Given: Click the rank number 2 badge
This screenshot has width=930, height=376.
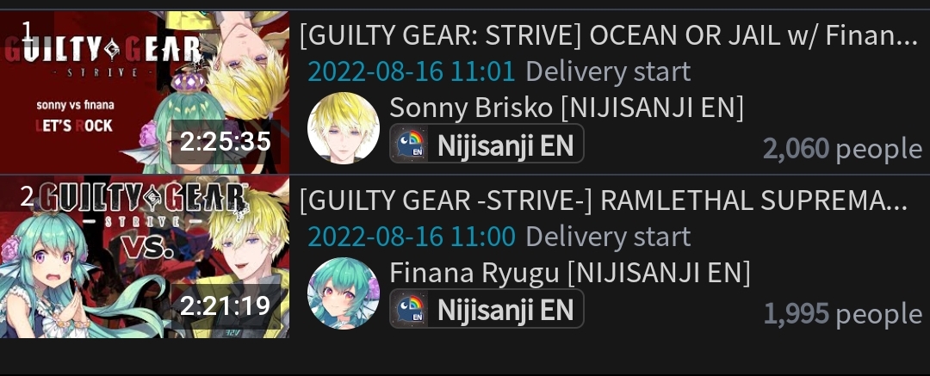Looking at the screenshot, I should tap(28, 198).
